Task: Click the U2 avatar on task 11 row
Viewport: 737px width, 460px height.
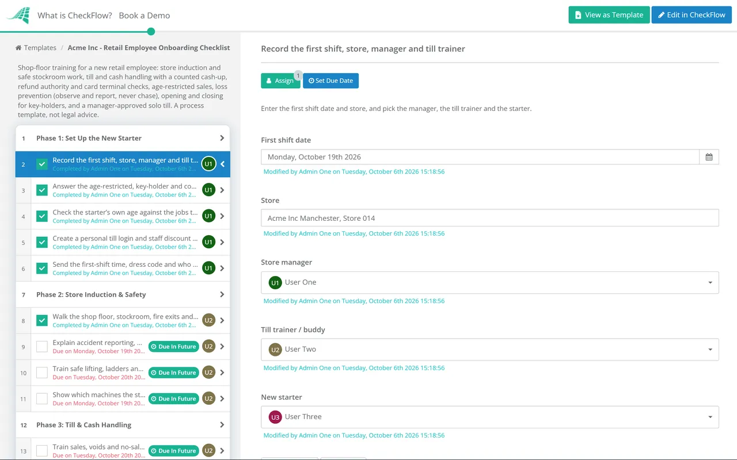Action: point(208,398)
